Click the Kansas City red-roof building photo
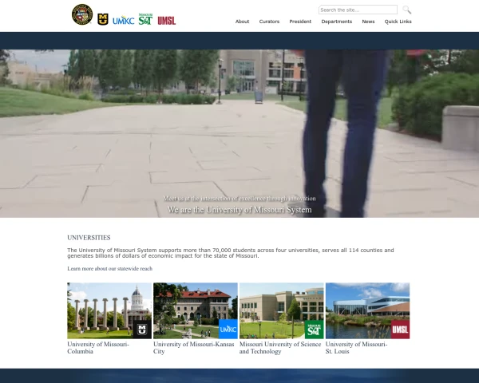479x383 pixels. pyautogui.click(x=196, y=310)
